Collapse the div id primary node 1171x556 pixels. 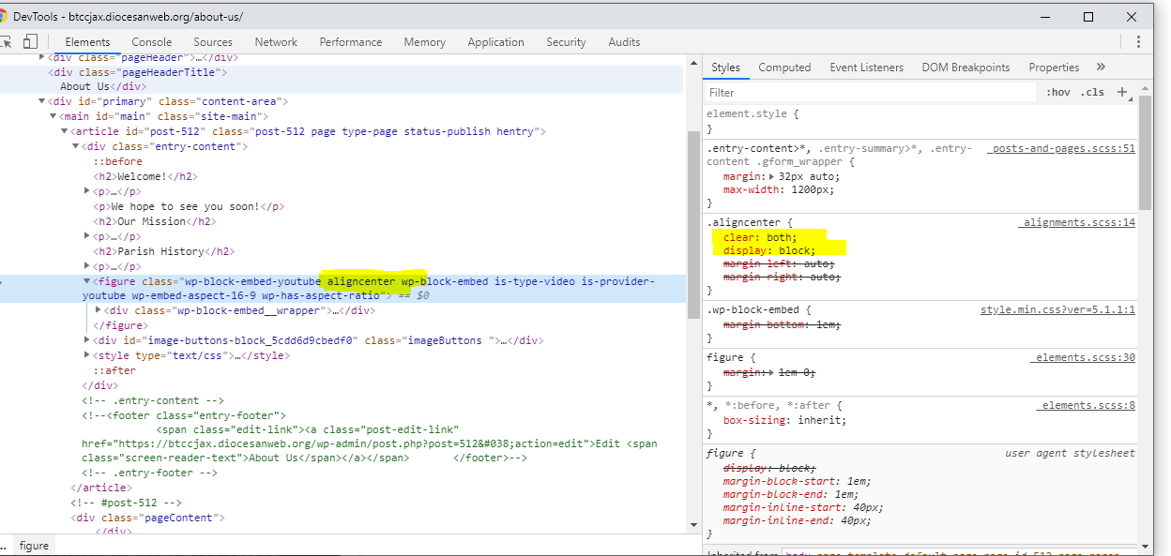[x=42, y=101]
